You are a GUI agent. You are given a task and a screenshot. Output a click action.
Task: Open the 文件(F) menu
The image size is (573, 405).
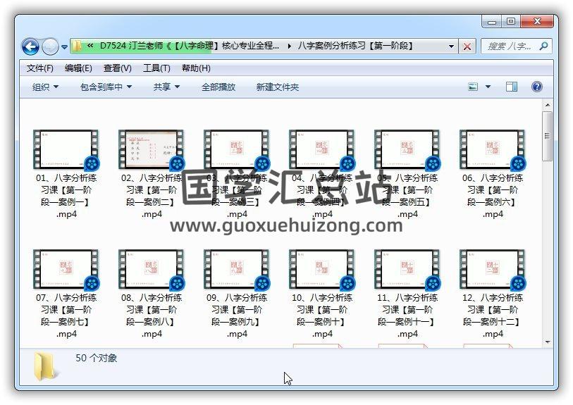coord(40,68)
